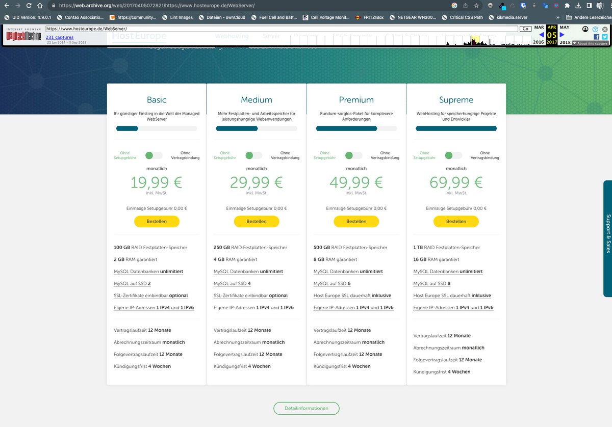
Task: Open the Critical CSS Path bookmark
Action: 462,17
